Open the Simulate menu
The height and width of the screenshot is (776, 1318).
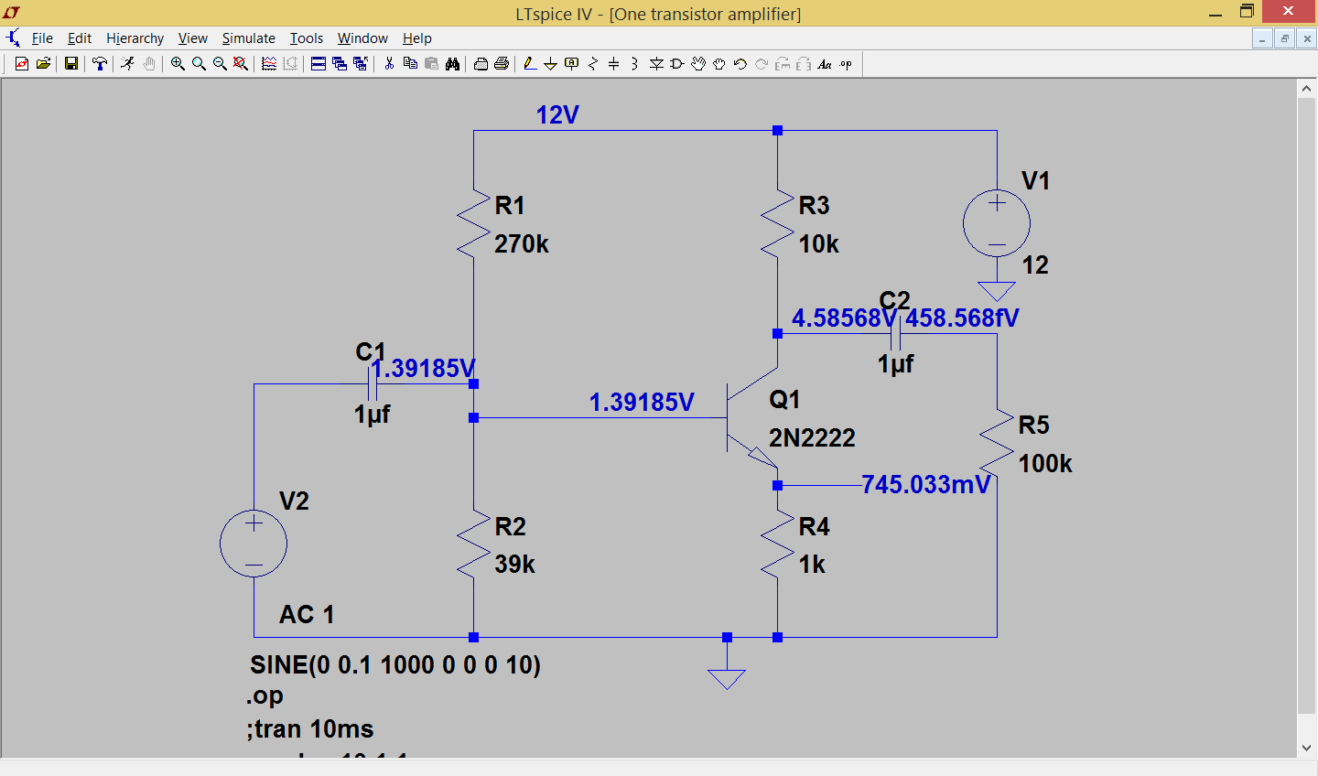(x=248, y=38)
